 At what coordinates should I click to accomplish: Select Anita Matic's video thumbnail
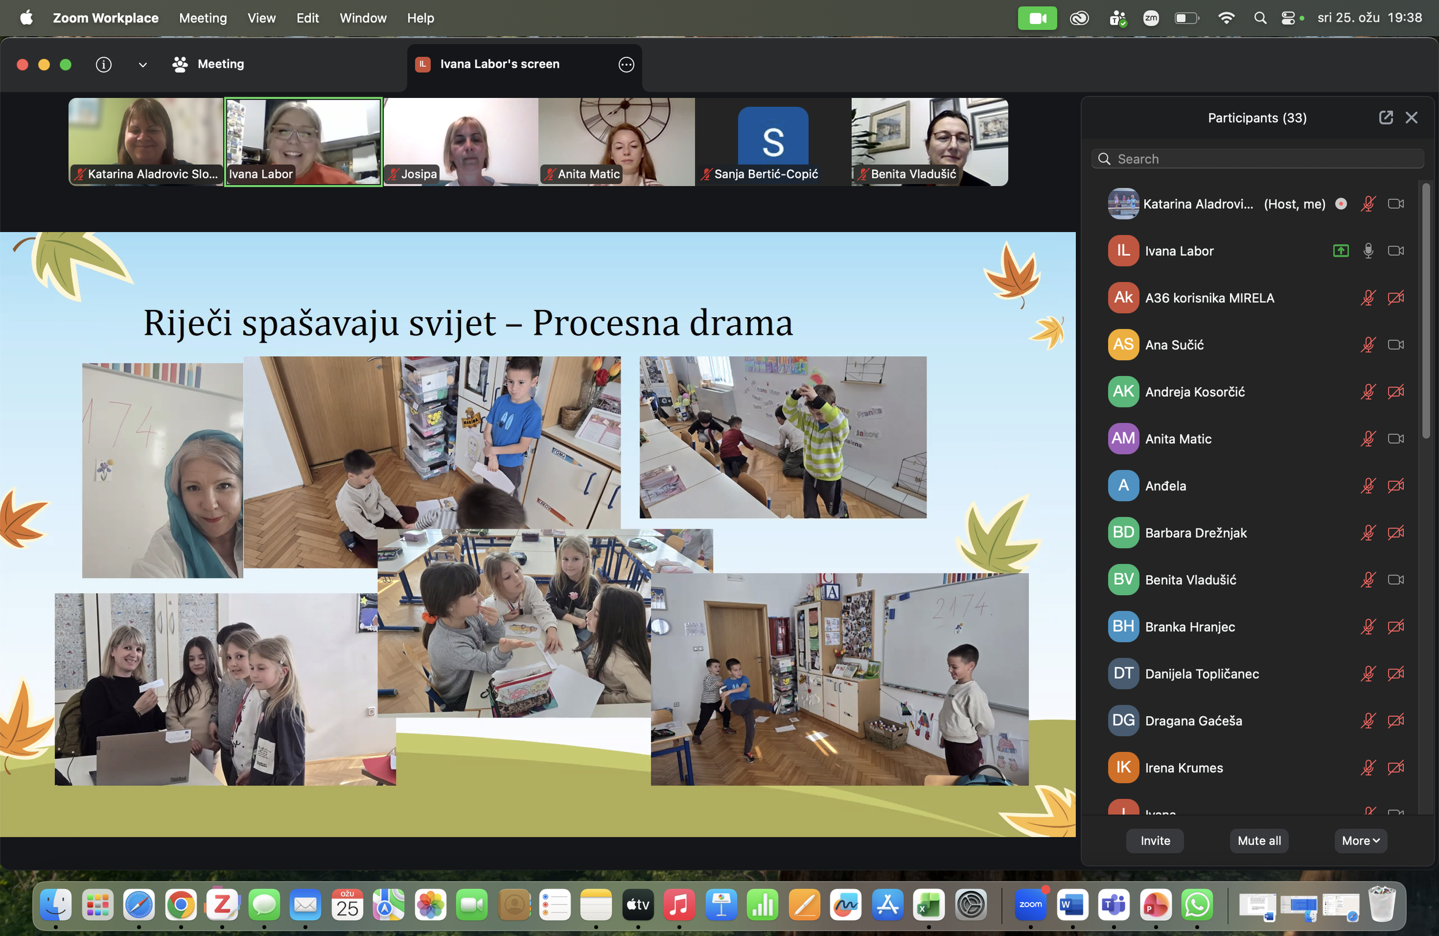[616, 142]
